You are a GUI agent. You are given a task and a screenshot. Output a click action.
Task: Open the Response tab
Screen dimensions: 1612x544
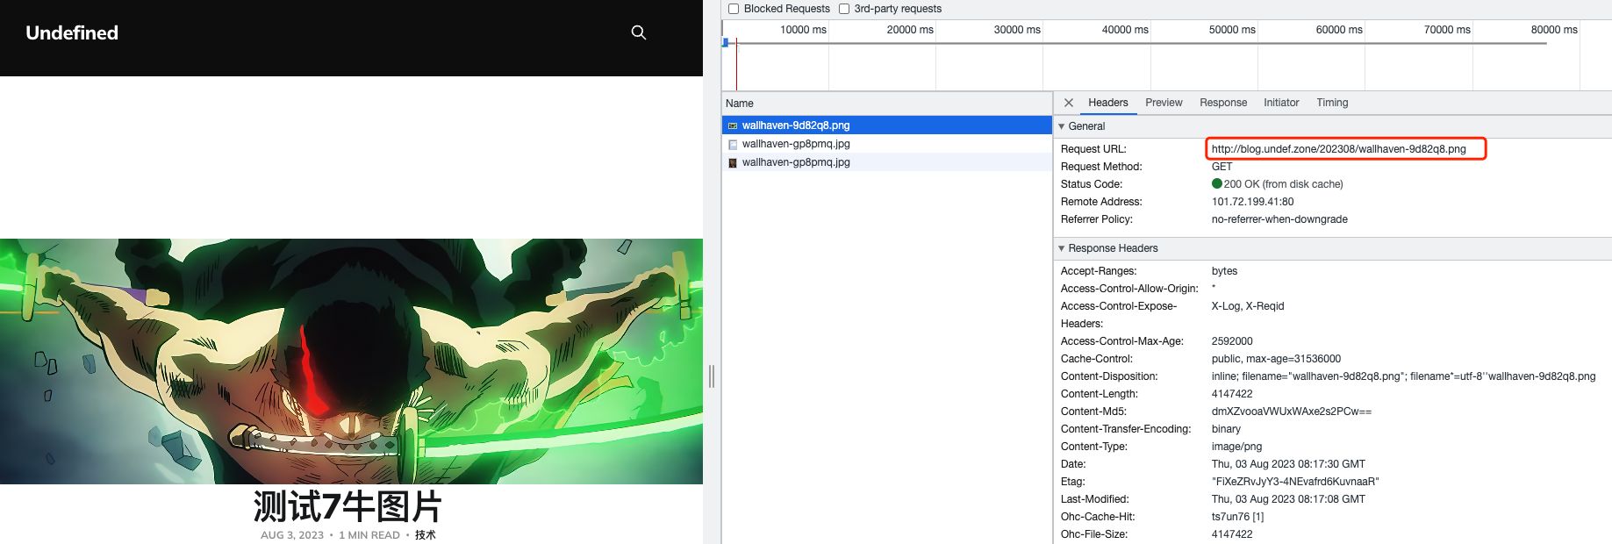click(x=1223, y=103)
